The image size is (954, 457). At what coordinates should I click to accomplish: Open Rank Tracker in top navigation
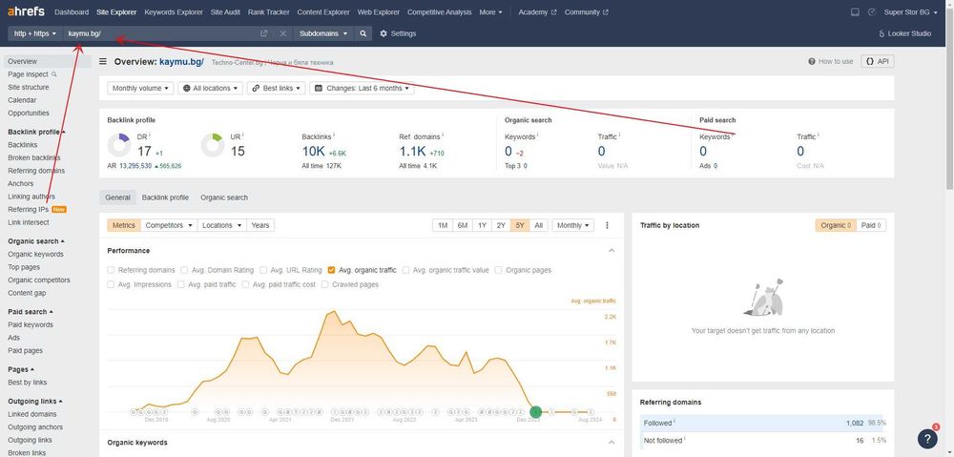tap(268, 12)
